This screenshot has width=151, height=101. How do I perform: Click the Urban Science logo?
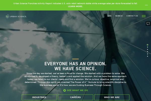point(16,16)
